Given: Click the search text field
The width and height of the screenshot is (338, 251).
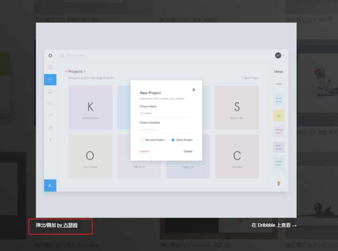Looking at the screenshot, I should tap(76, 55).
